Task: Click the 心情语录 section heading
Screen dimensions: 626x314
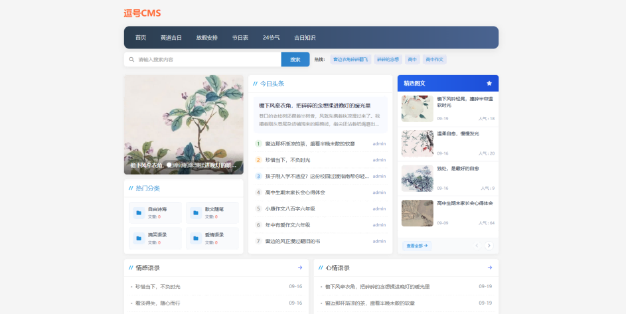Action: tap(337, 268)
